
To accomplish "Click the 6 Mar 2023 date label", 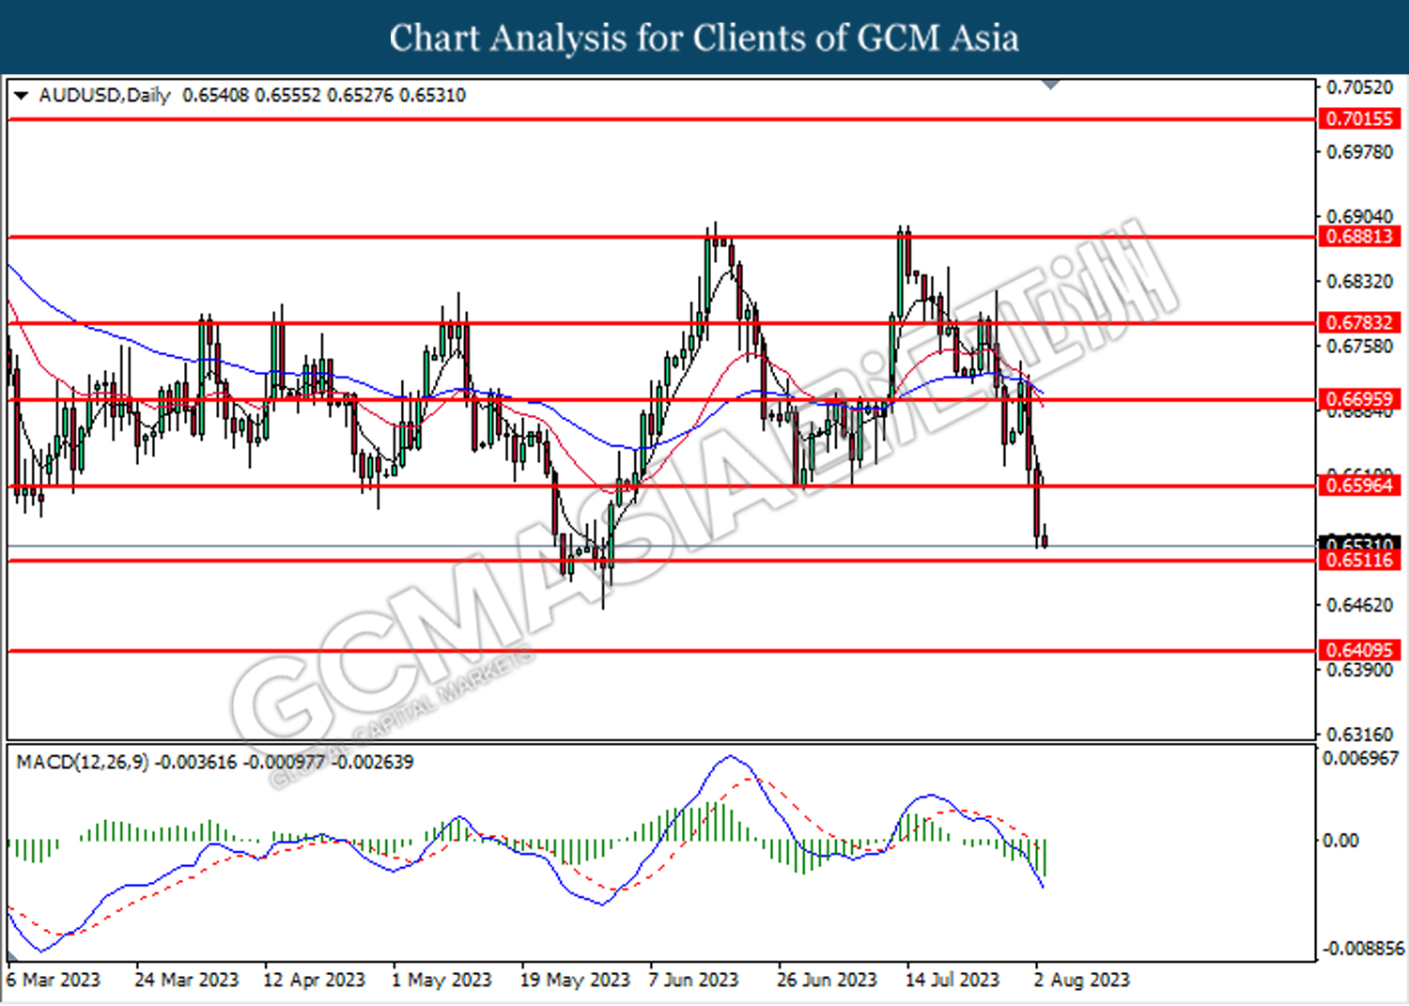I will click(53, 980).
